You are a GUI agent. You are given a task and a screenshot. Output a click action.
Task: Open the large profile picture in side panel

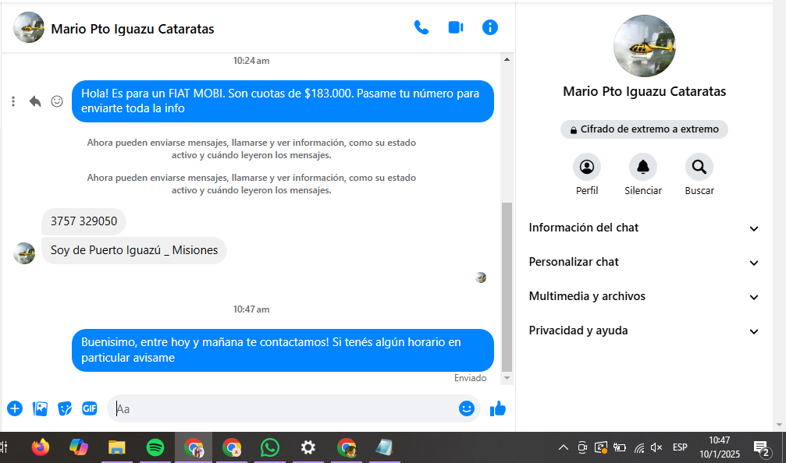(x=644, y=45)
